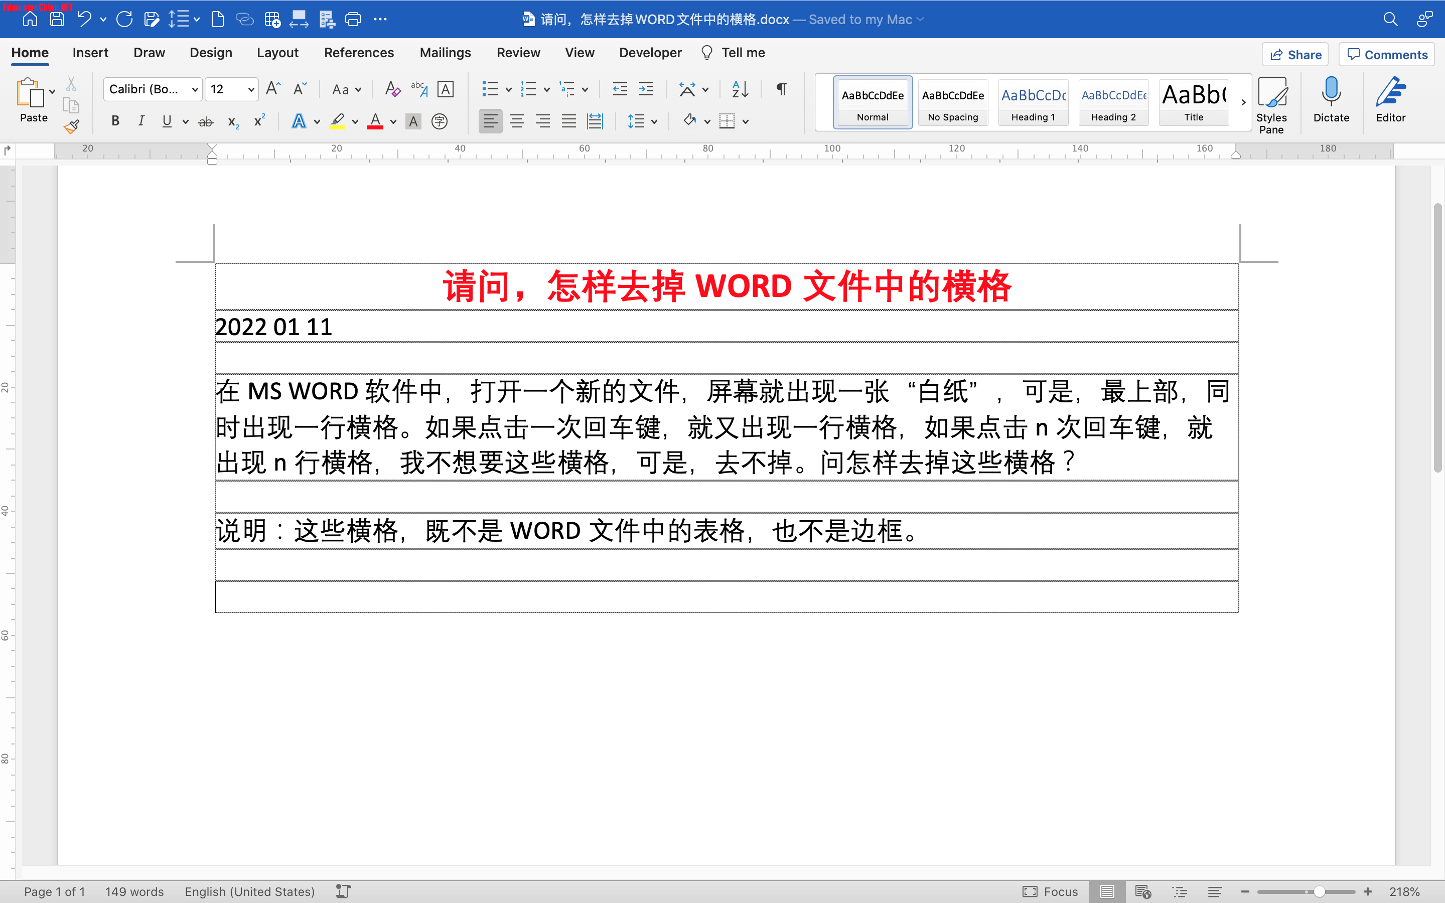Save the document with the floppy disk icon
1445x903 pixels.
point(57,19)
